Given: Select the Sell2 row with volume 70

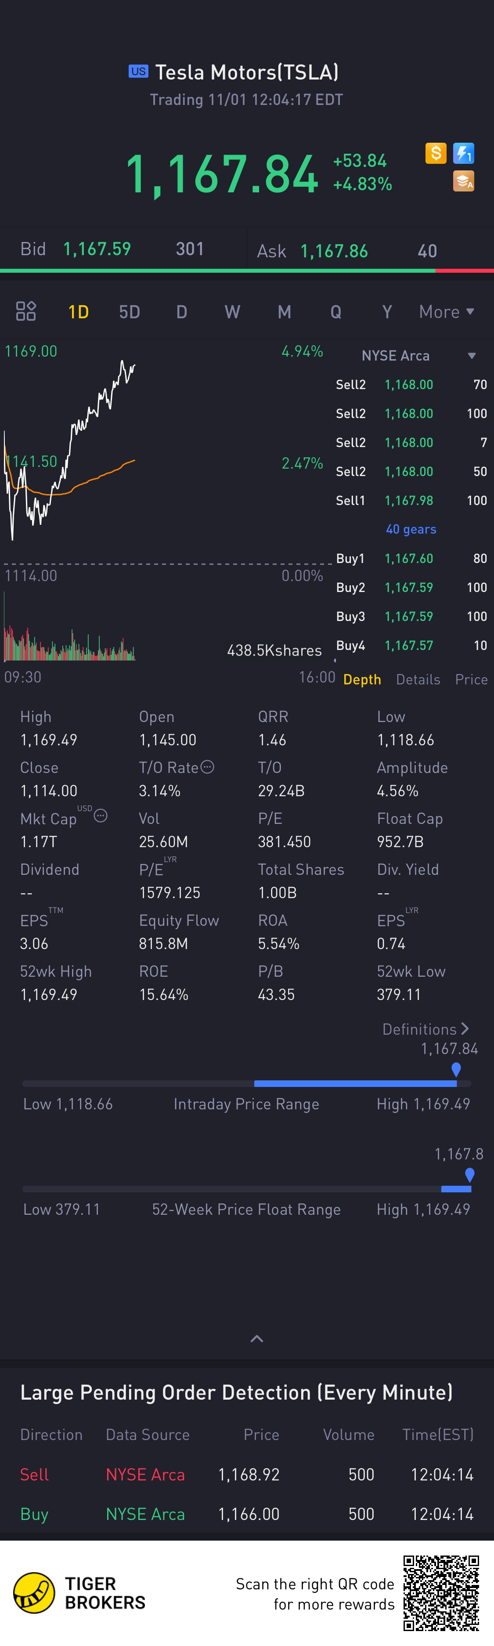Looking at the screenshot, I should coord(411,385).
